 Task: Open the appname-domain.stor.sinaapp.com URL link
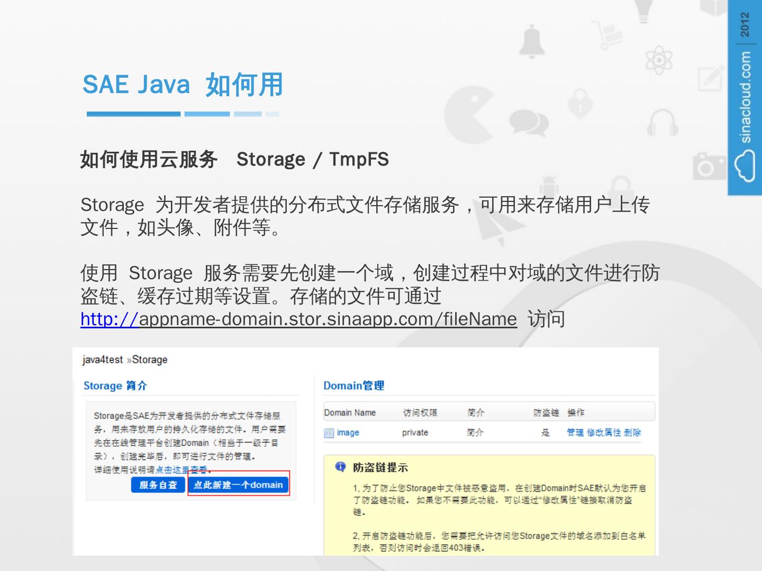[298, 319]
